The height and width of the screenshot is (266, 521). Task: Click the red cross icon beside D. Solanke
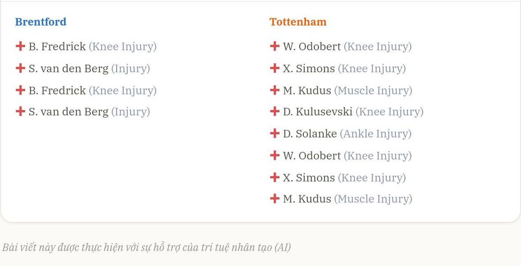coord(275,133)
